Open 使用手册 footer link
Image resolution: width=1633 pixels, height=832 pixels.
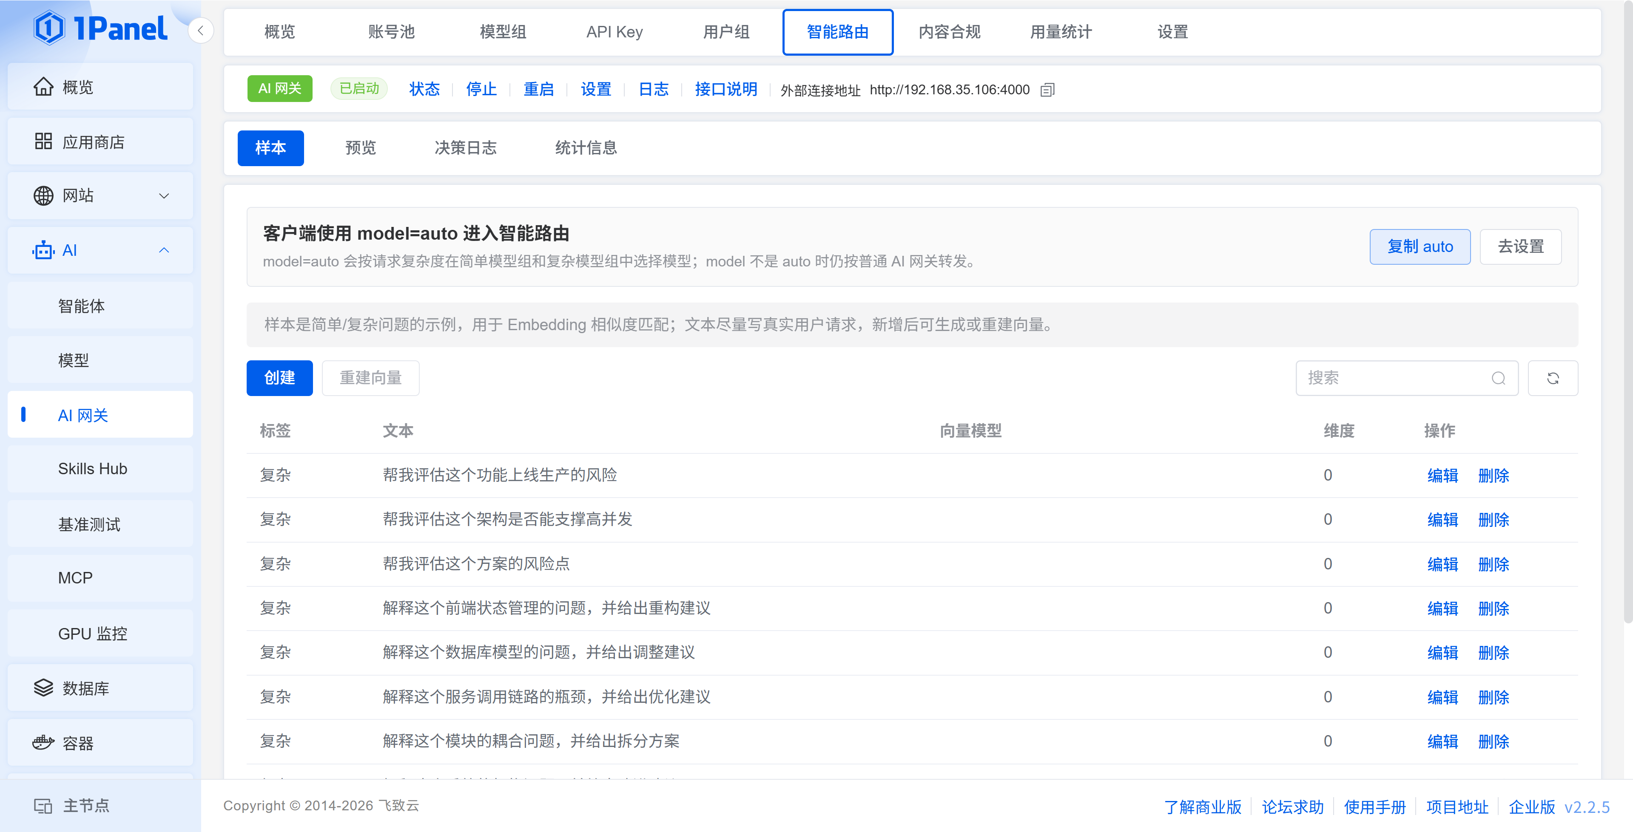[1375, 807]
